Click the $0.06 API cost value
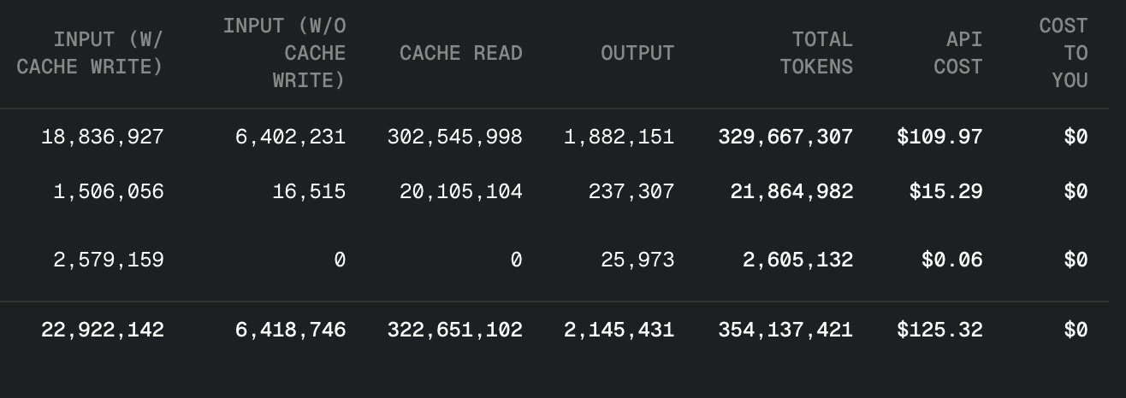The image size is (1126, 398). pos(951,260)
